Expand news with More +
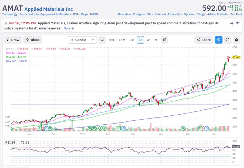 coord(69,28)
